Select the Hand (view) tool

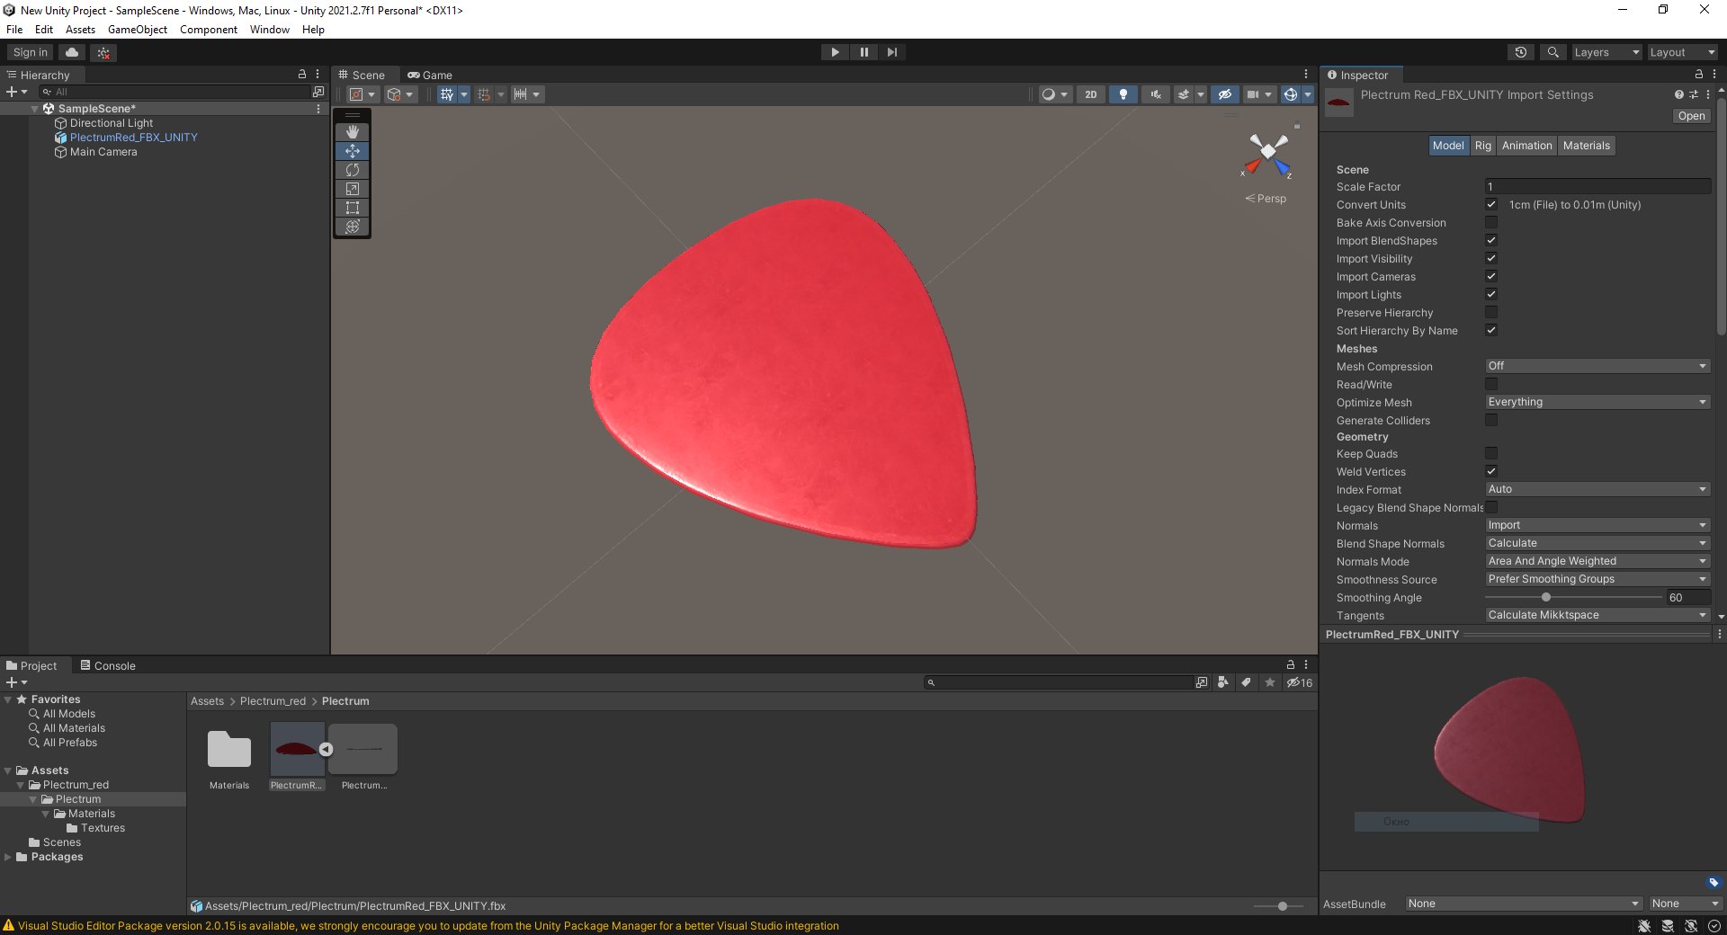pyautogui.click(x=353, y=132)
